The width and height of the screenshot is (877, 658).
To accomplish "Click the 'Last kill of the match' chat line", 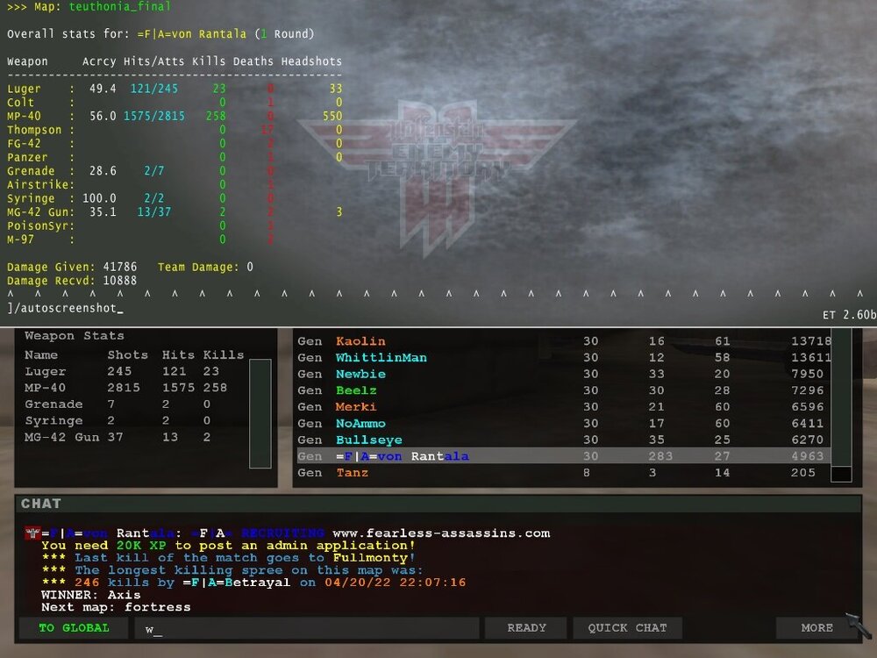I will [x=228, y=558].
